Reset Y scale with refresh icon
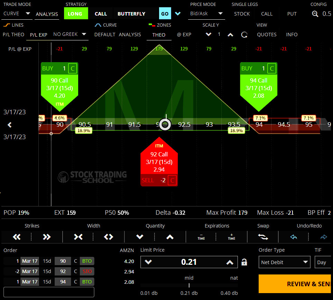Screen dimensions: 333x300 tap(244, 35)
